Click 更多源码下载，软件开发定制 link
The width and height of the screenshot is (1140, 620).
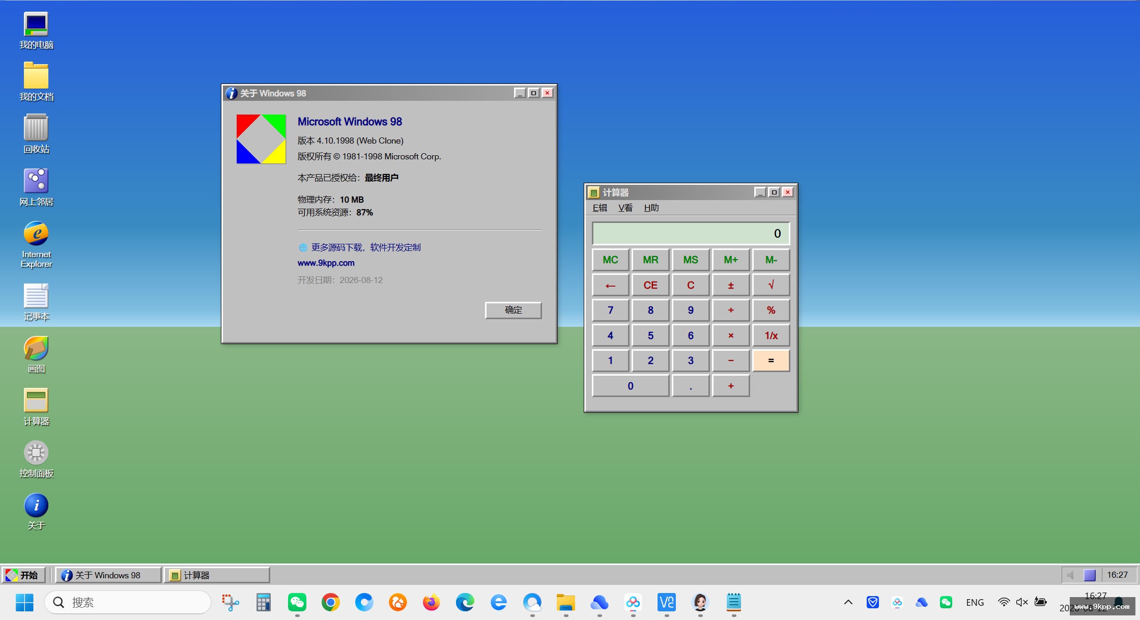[366, 247]
